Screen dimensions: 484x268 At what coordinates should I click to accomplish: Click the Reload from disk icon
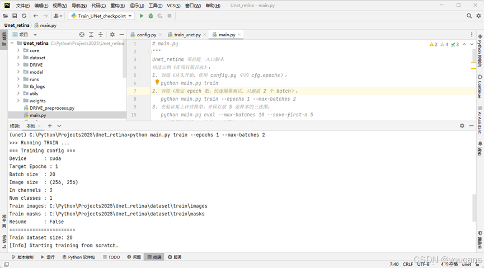tap(24, 16)
